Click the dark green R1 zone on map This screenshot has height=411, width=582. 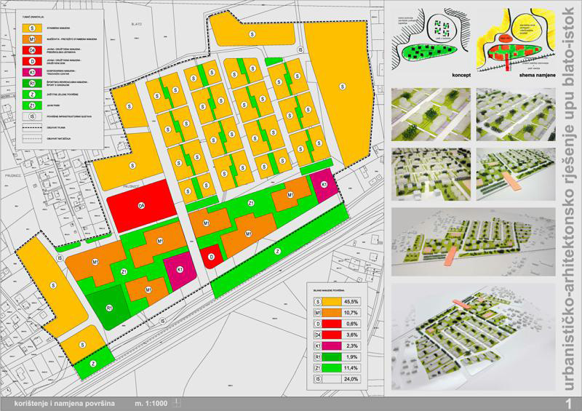click(x=109, y=308)
